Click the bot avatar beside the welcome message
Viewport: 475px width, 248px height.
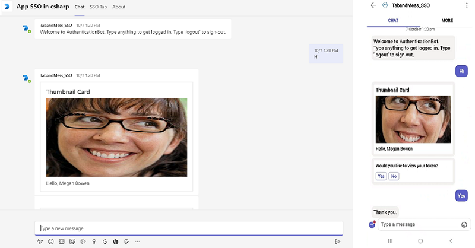[27, 28]
